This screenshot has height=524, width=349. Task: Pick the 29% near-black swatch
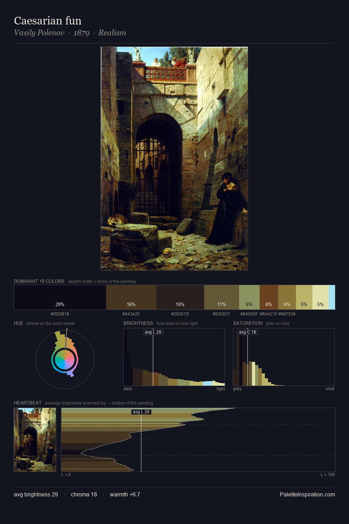pyautogui.click(x=60, y=297)
